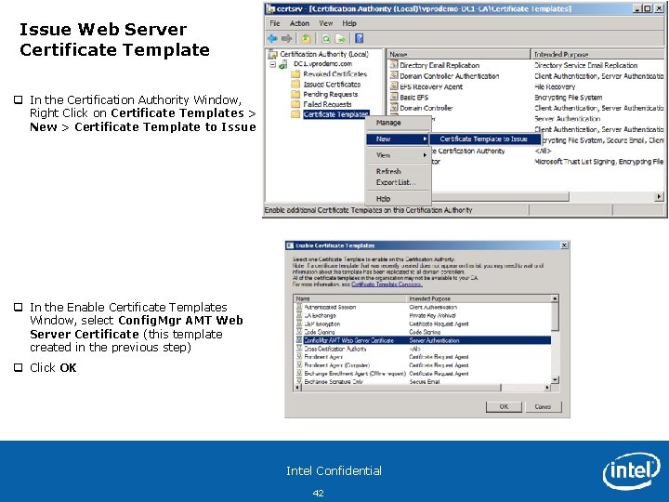Click the EFS Recovery Agent template icon

[x=394, y=86]
